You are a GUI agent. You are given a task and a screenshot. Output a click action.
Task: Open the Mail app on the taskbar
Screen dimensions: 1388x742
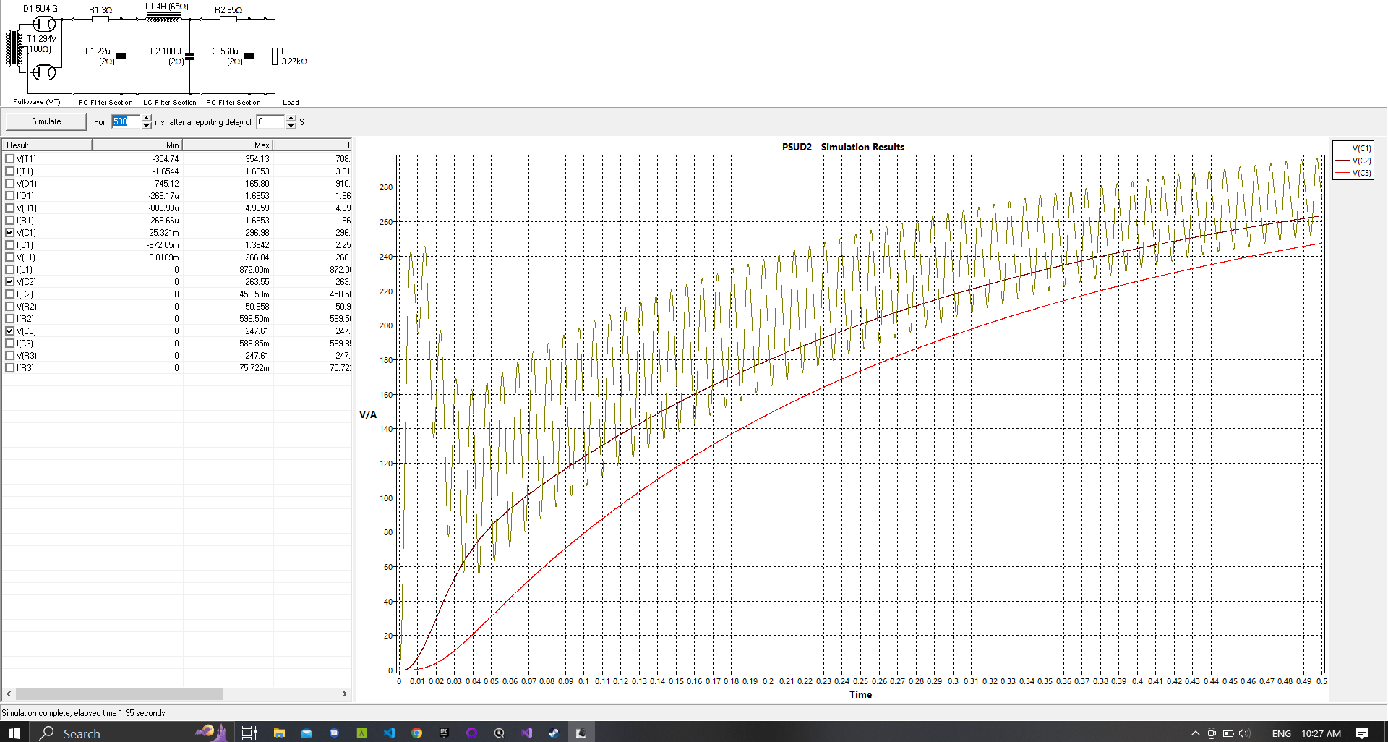pyautogui.click(x=307, y=733)
